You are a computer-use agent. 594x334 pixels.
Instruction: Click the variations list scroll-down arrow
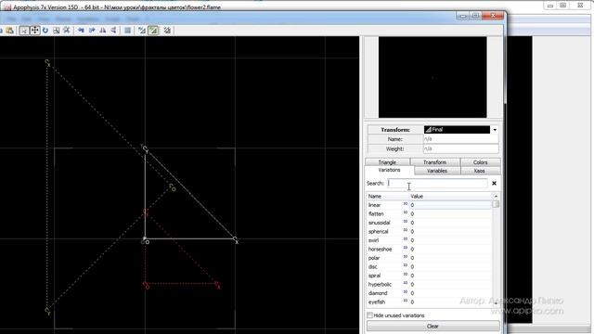pyautogui.click(x=496, y=303)
